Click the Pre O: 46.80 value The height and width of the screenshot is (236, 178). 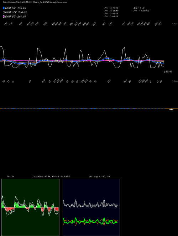111,8
